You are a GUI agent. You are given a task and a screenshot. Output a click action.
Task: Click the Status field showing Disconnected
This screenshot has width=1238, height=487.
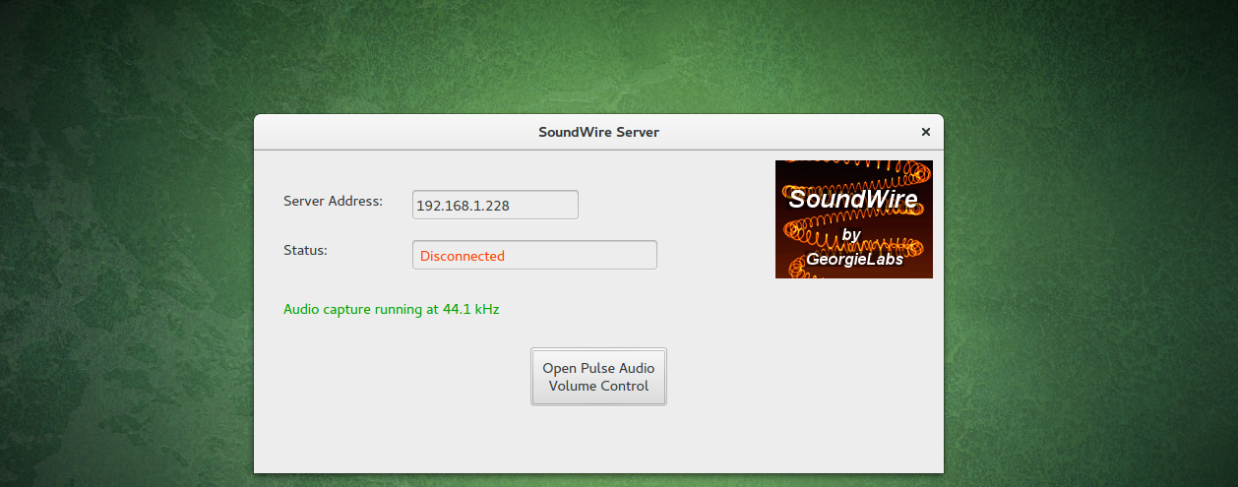pos(534,255)
